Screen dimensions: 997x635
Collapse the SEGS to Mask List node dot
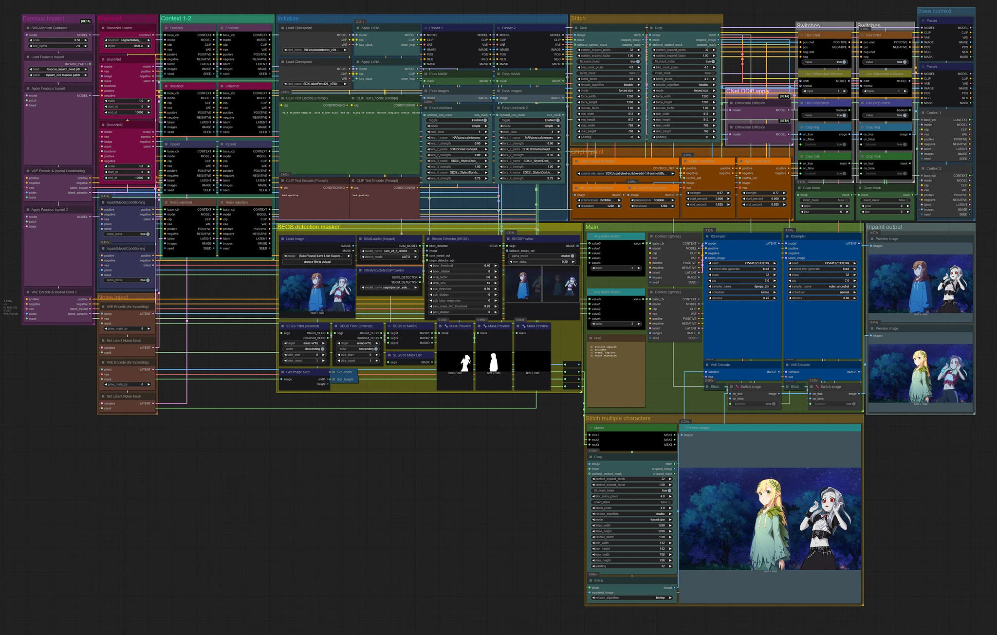tap(389, 355)
